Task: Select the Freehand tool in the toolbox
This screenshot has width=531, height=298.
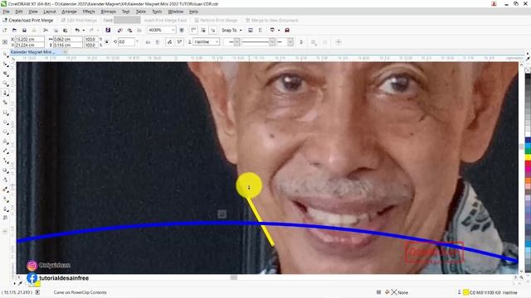Action: [x=6, y=93]
